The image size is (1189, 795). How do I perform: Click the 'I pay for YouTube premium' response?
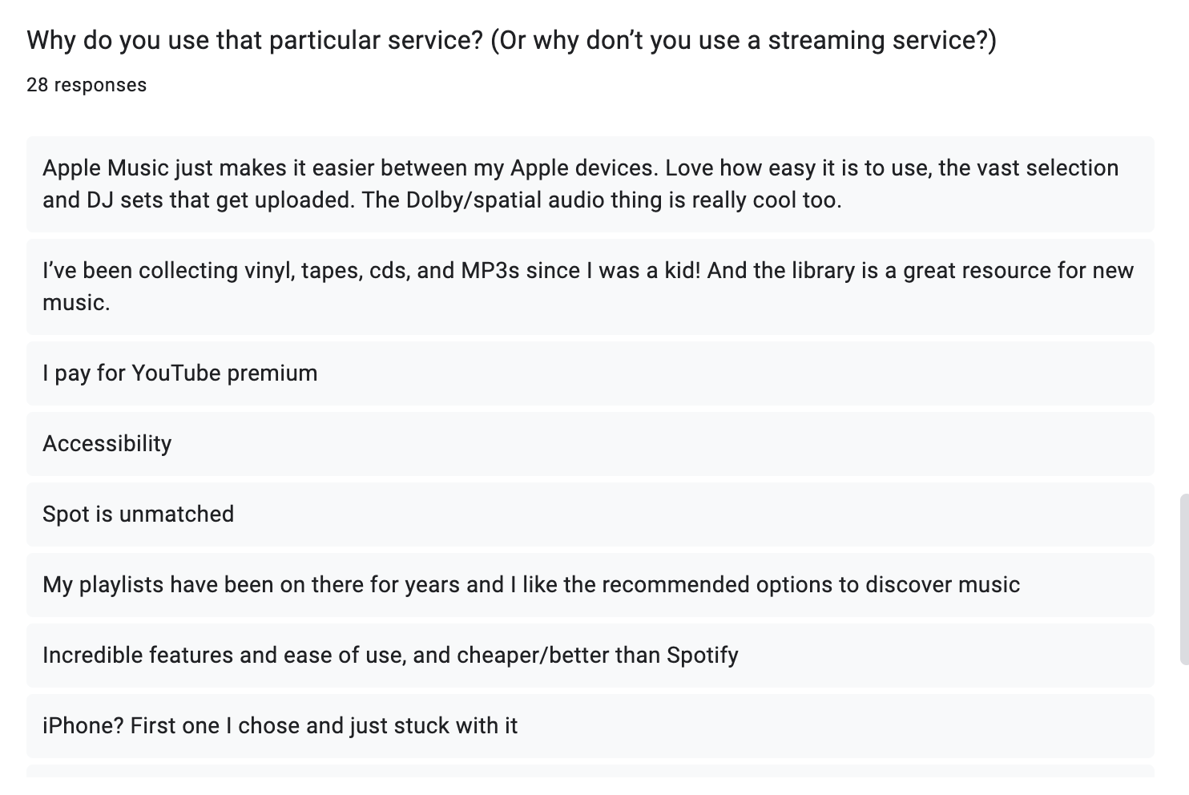pos(590,373)
